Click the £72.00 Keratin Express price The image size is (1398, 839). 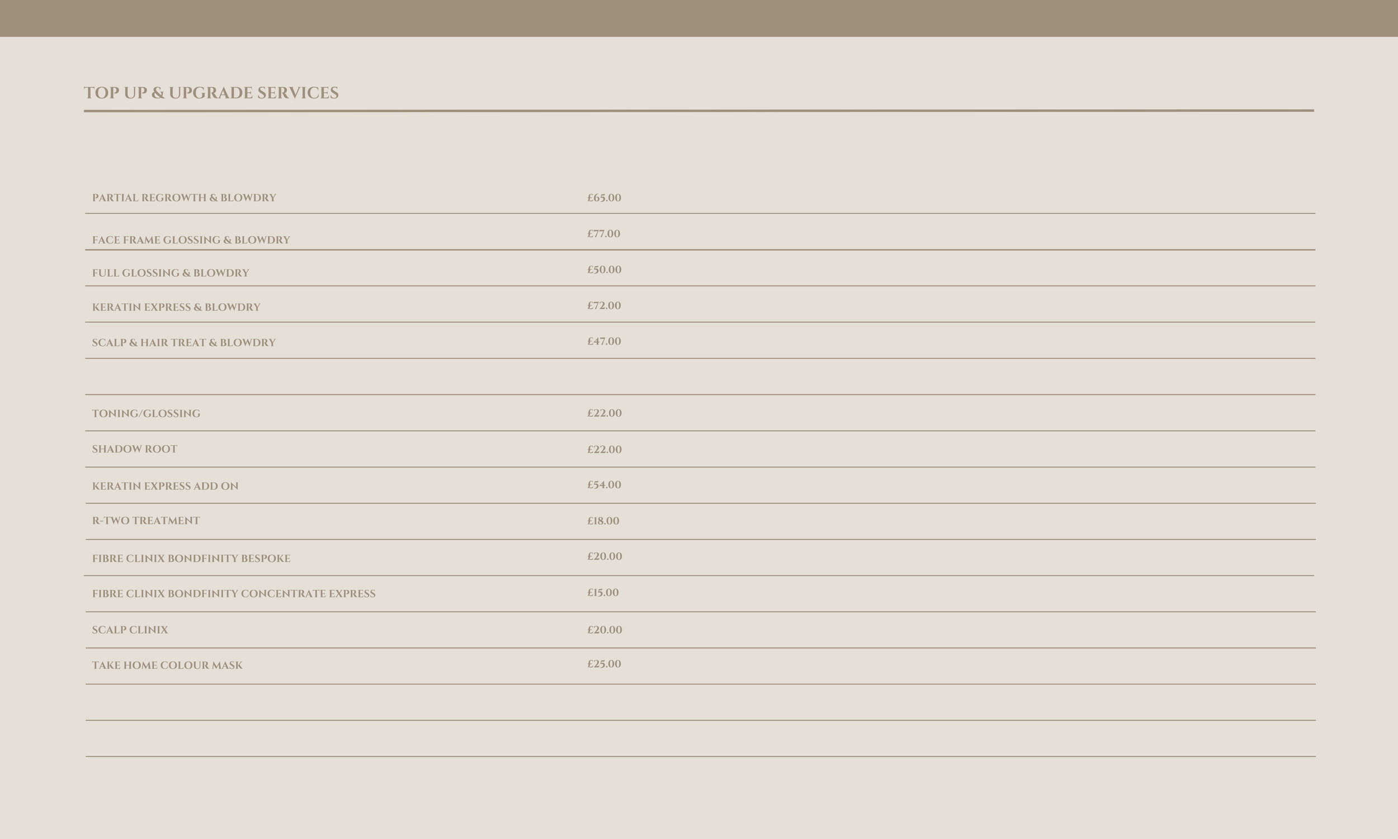click(x=603, y=305)
